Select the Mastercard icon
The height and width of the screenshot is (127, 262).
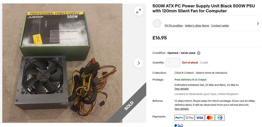pos(210,118)
